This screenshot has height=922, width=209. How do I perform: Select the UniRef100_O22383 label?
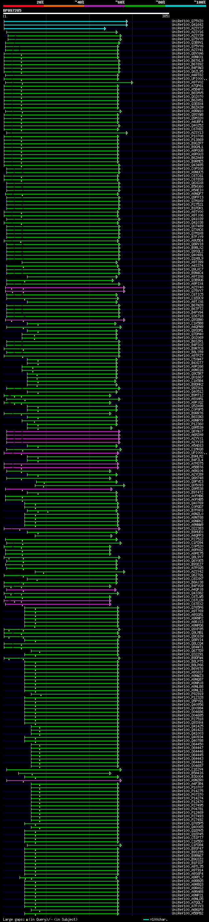tap(187, 528)
